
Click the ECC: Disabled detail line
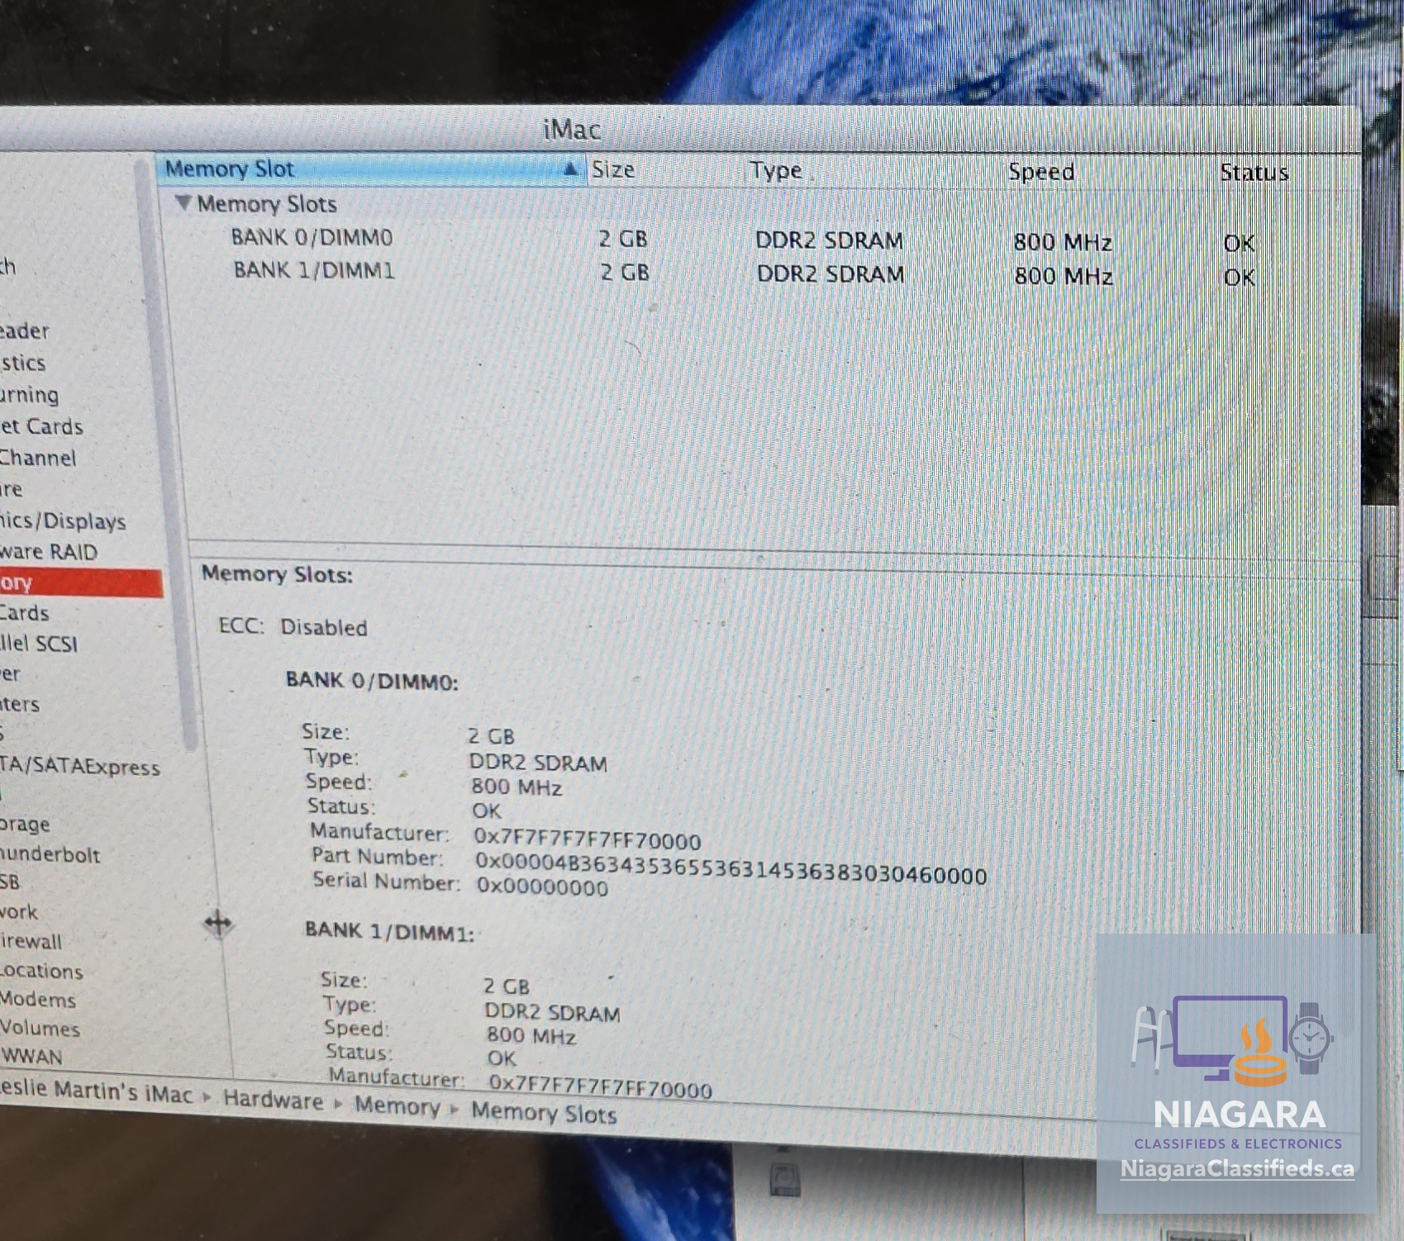coord(293,626)
